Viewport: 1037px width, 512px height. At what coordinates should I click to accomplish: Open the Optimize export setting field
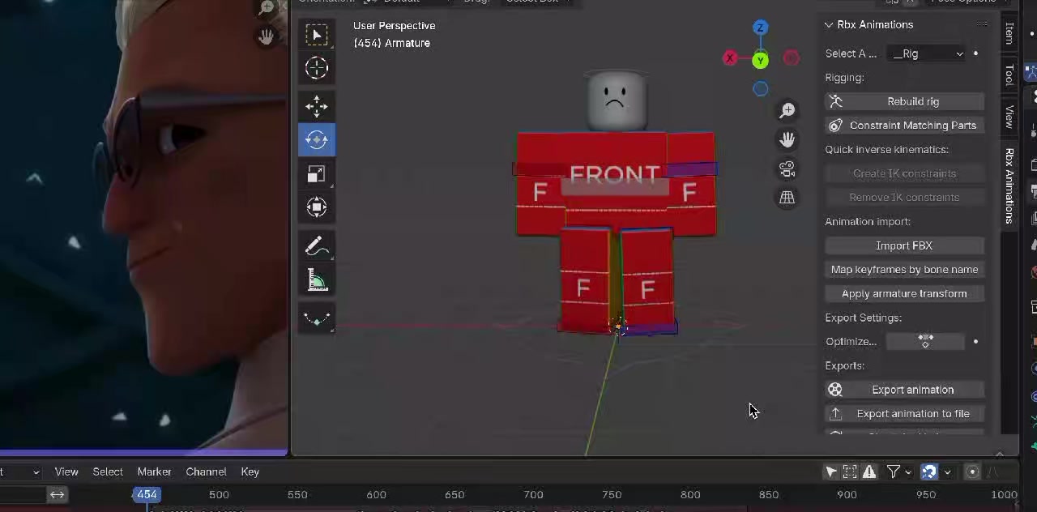926,342
